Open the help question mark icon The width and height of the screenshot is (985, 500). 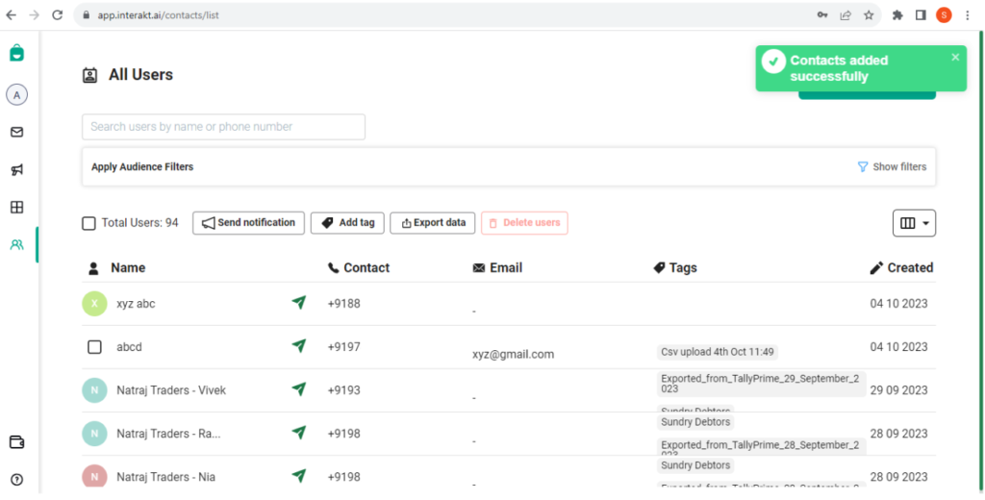[16, 479]
